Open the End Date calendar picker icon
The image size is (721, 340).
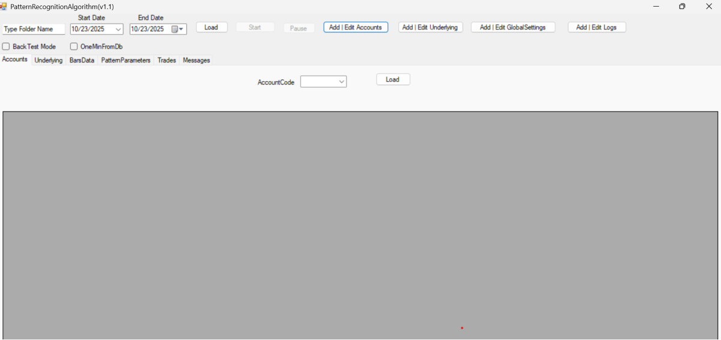pos(177,29)
